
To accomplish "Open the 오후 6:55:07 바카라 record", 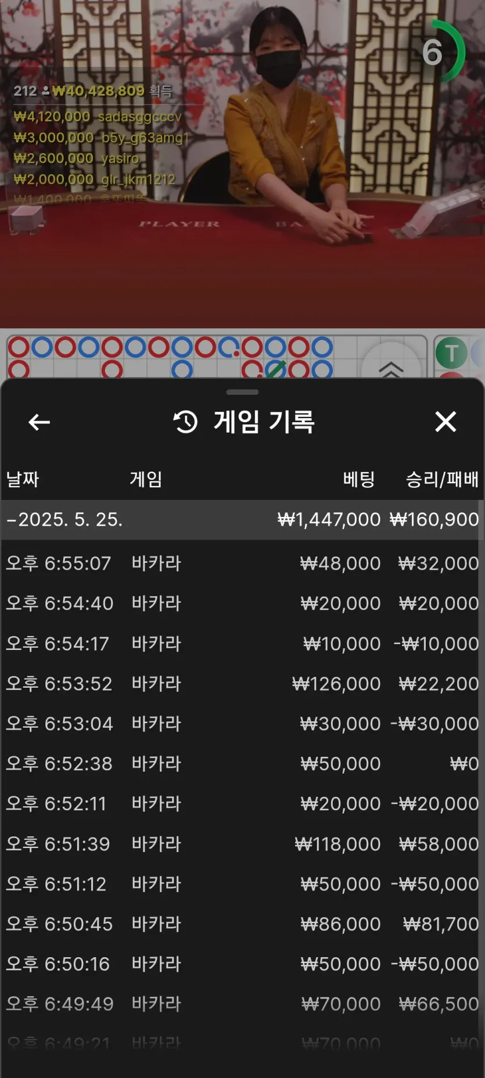I will [242, 563].
